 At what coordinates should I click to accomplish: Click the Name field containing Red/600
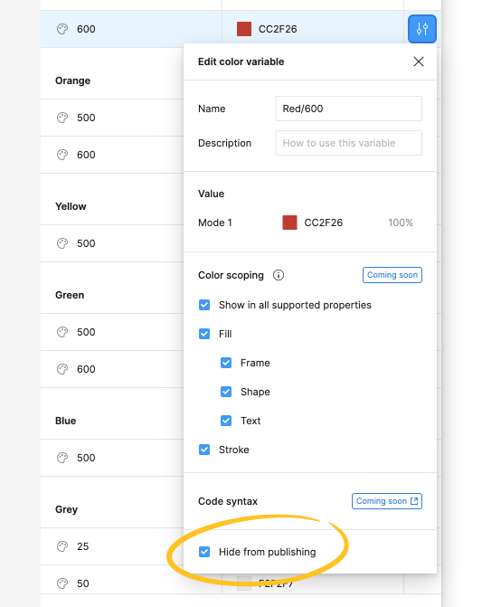point(348,109)
